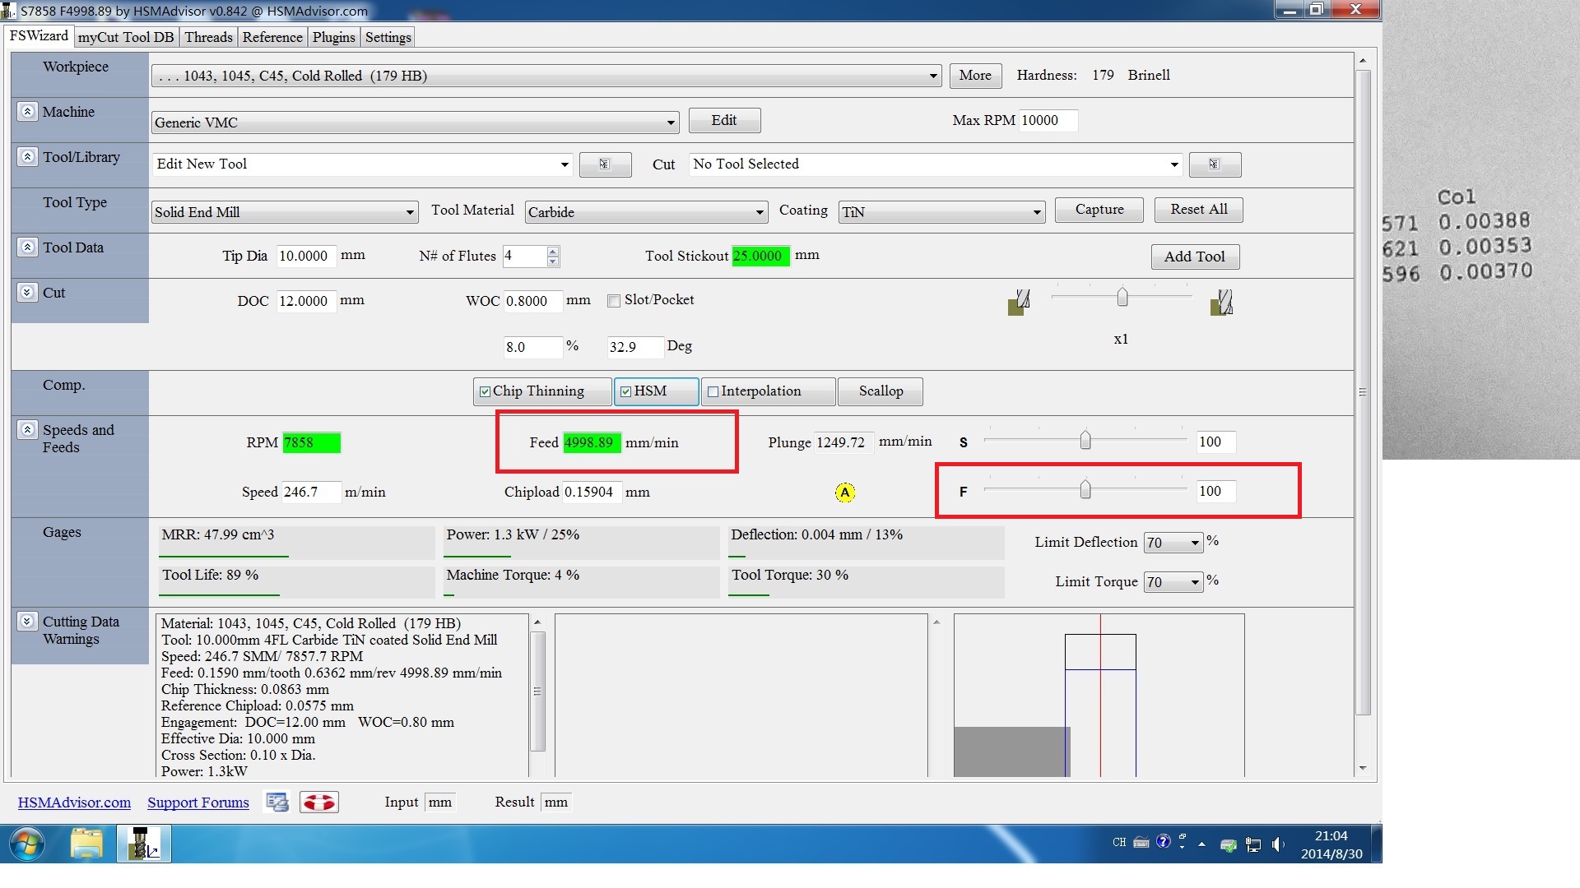Open the Workpiece material dropdown
This screenshot has width=1580, height=888.
[932, 76]
